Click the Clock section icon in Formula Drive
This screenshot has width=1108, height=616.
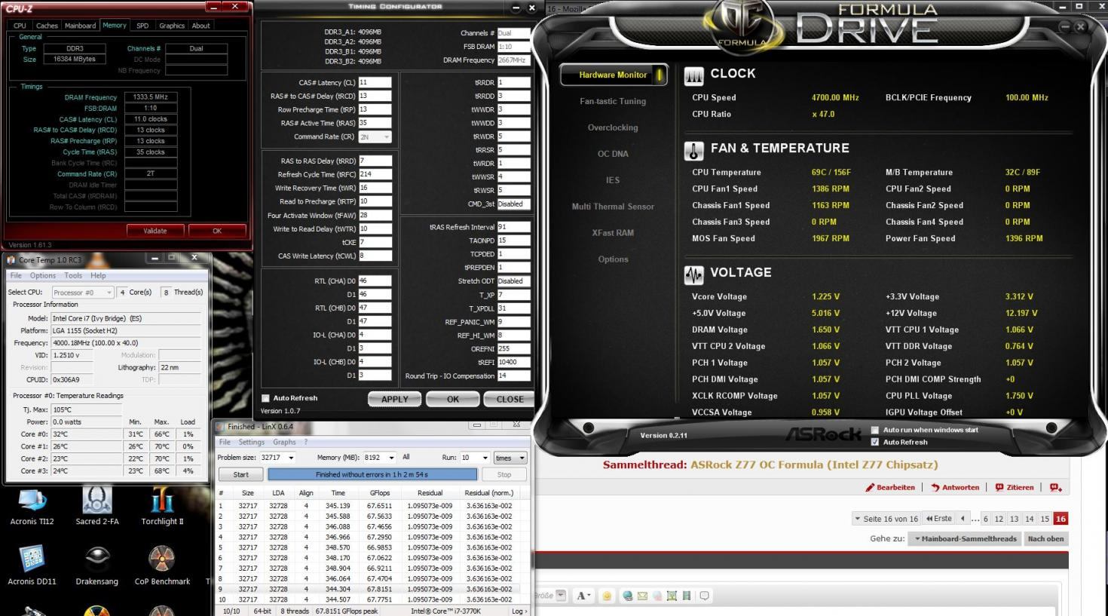(x=693, y=75)
